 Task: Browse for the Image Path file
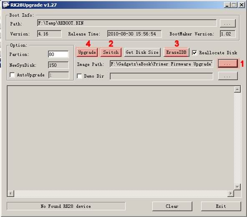[228, 63]
